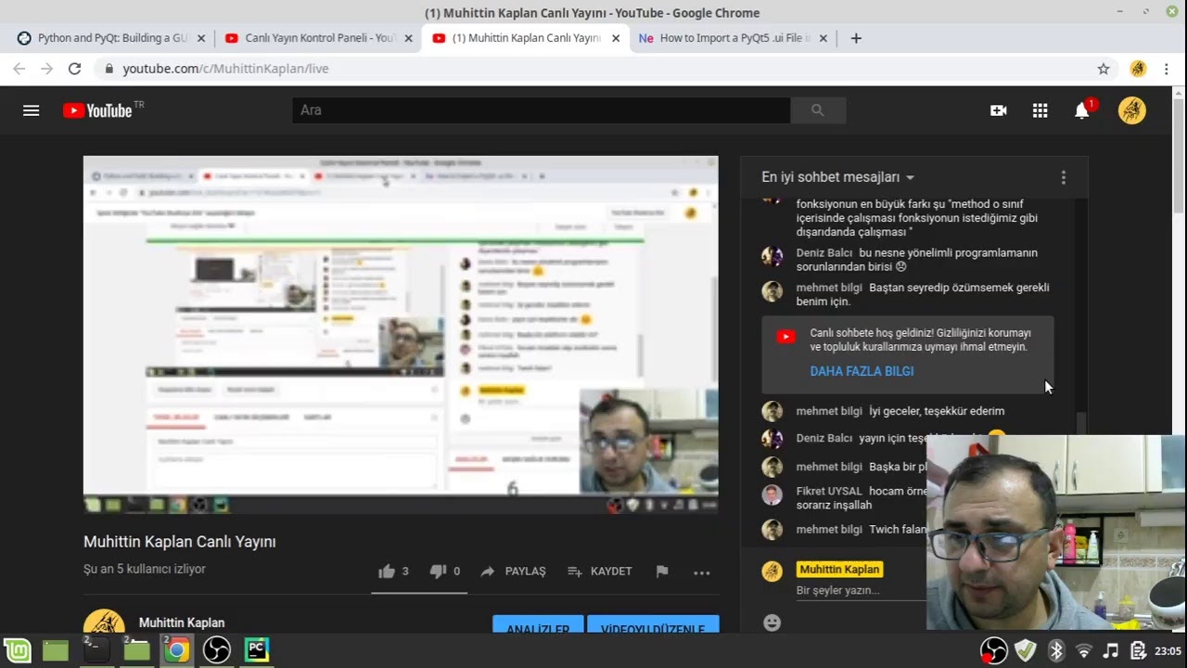Open the Muhittin Kaplan channel name link

pyautogui.click(x=182, y=623)
